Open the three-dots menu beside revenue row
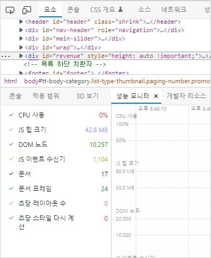Image resolution: width=211 pixels, height=258 pixels. (6, 56)
